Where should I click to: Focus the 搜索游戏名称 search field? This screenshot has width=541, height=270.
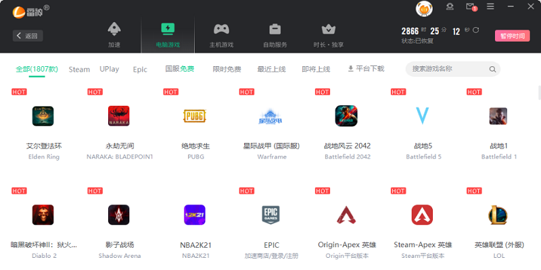452,69
